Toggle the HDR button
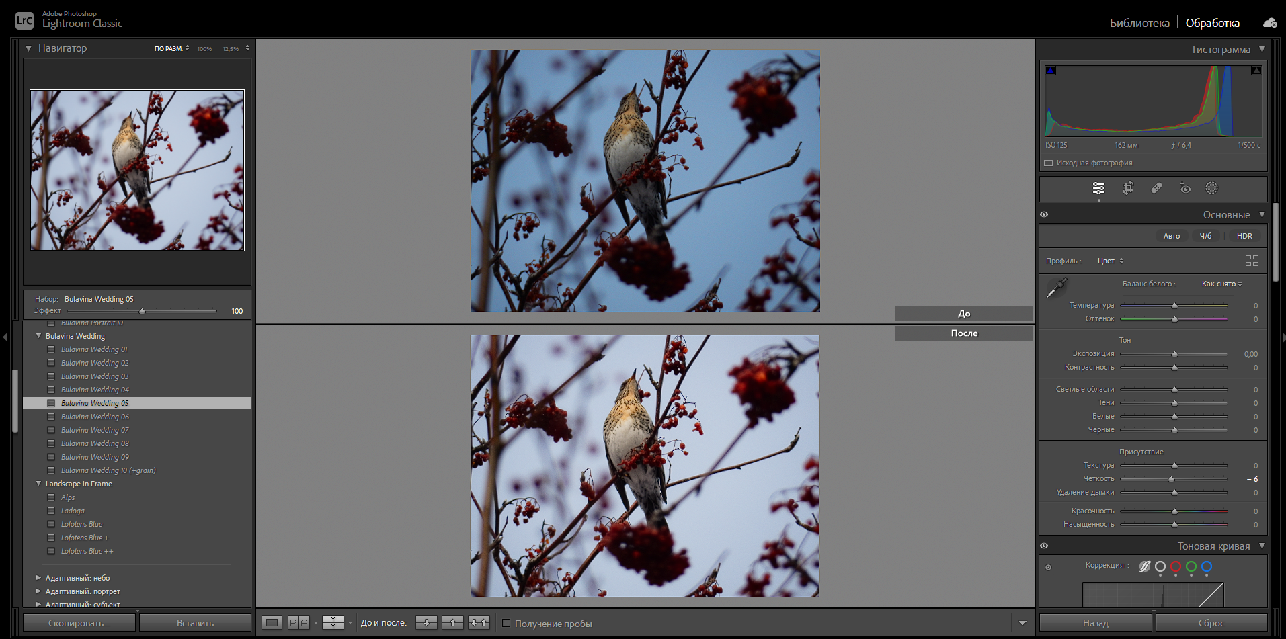The width and height of the screenshot is (1286, 639). tap(1244, 236)
